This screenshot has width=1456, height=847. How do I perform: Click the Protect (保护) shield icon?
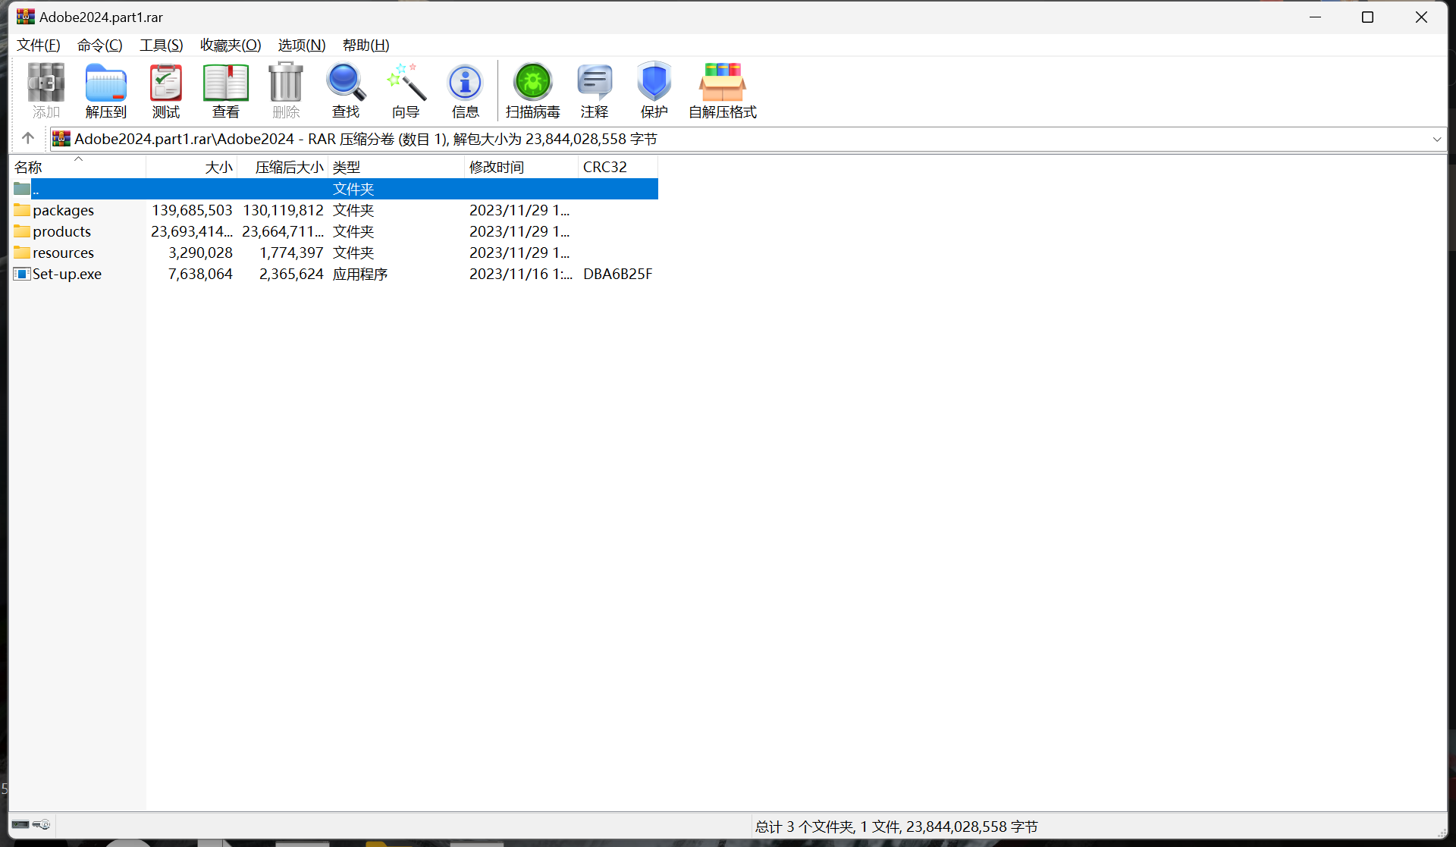(654, 90)
